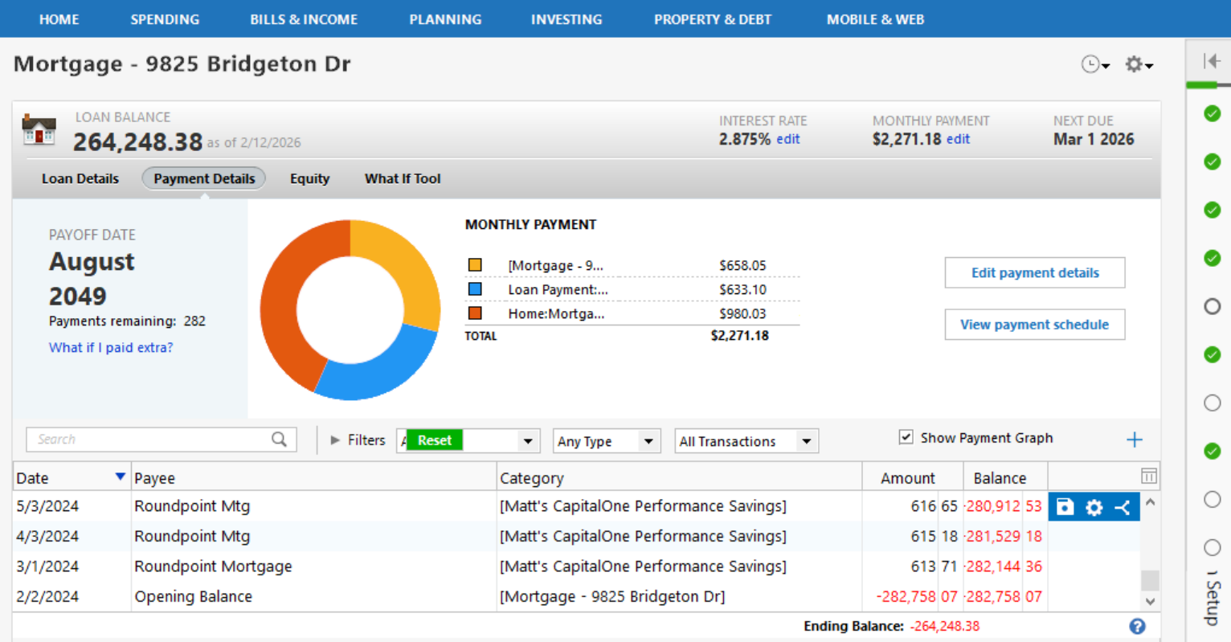Image resolution: width=1231 pixels, height=642 pixels.
Task: Click the save transaction disk icon
Action: click(1065, 507)
